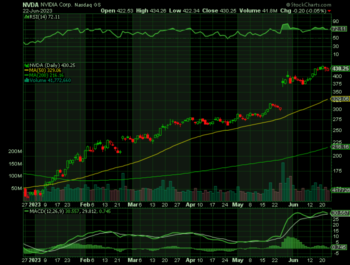Click the 30 level on RSI axis
Screen dimensions: 350x265
point(335,46)
